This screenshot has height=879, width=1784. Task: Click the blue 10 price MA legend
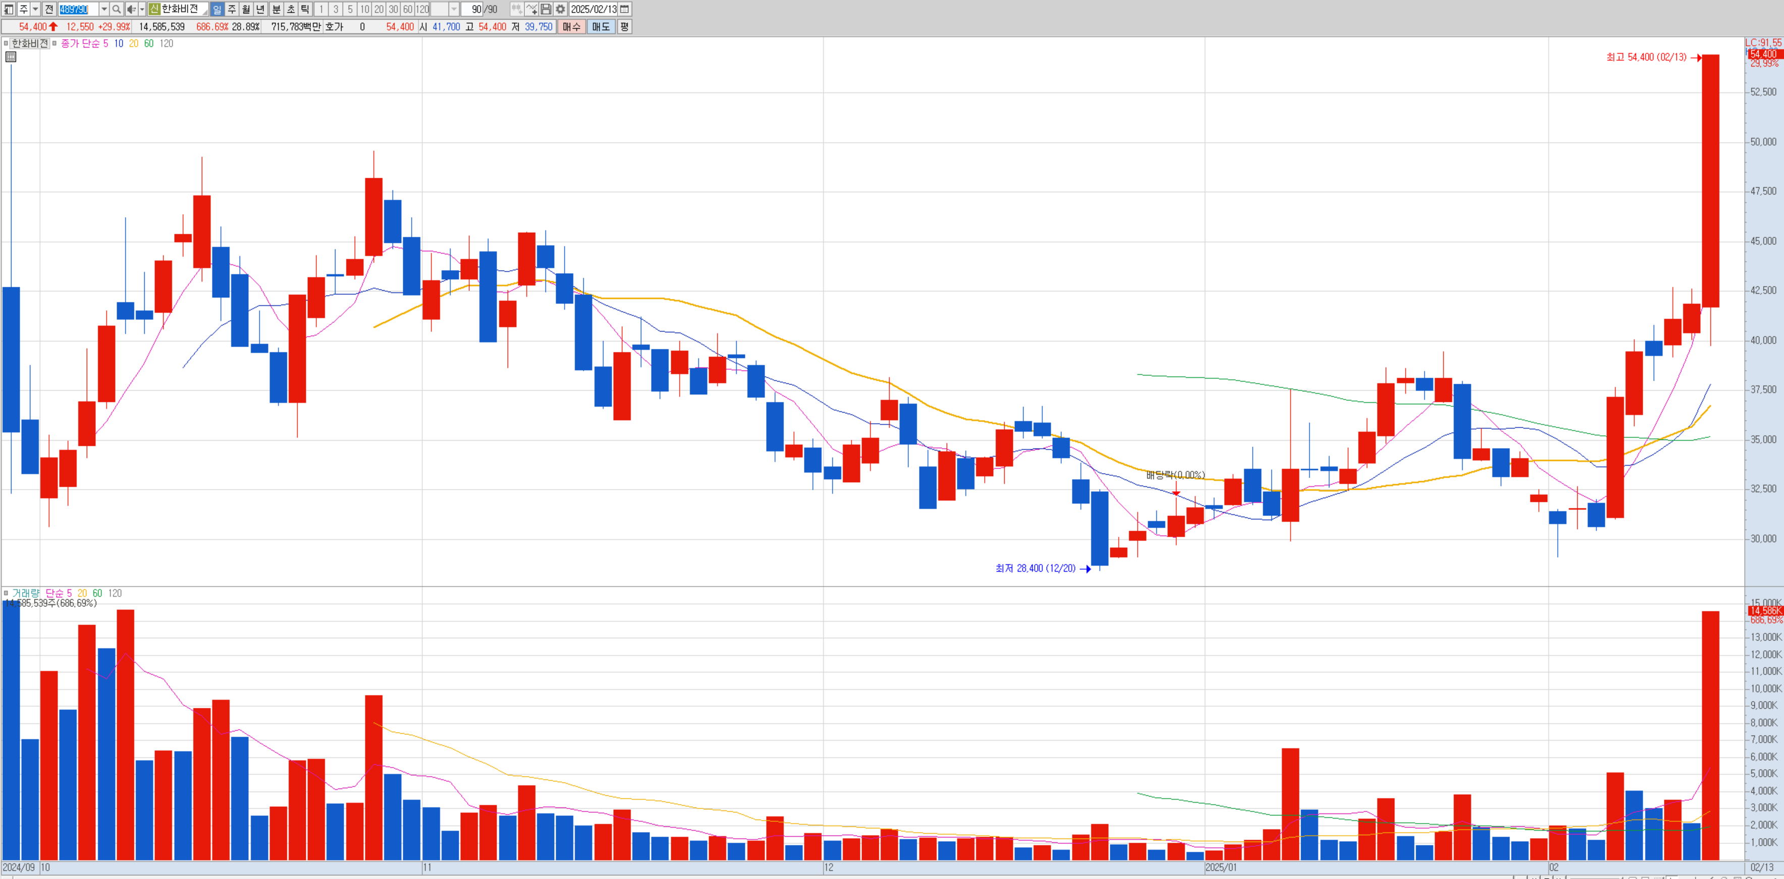coord(119,43)
